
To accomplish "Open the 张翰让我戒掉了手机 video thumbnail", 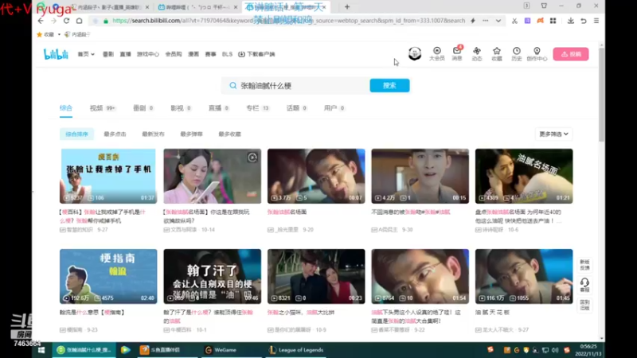I will coord(108,176).
